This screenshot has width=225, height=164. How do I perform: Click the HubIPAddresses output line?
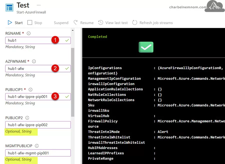tap(122, 148)
